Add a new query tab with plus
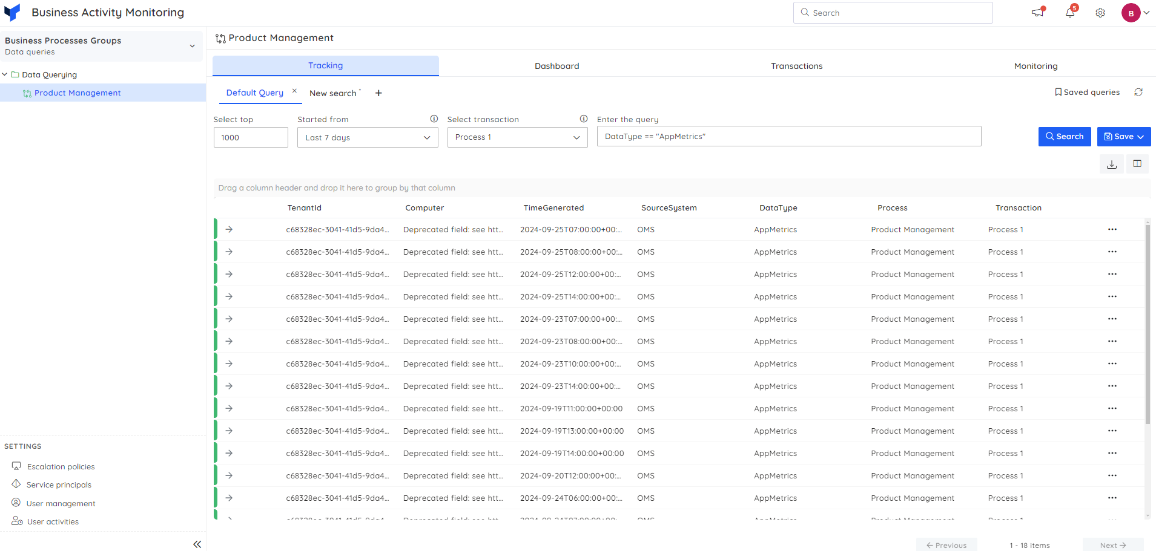Image resolution: width=1156 pixels, height=551 pixels. click(x=378, y=93)
